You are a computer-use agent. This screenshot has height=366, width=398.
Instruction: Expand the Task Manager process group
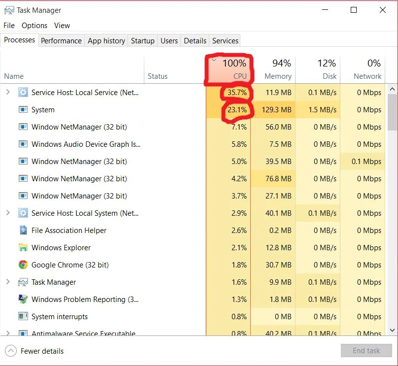tap(8, 282)
